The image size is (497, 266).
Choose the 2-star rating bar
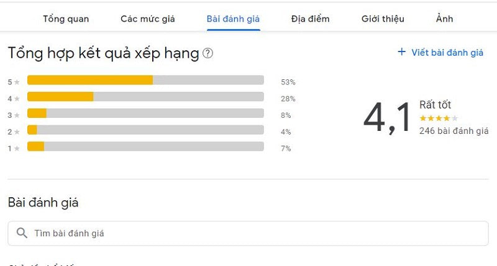(145, 130)
